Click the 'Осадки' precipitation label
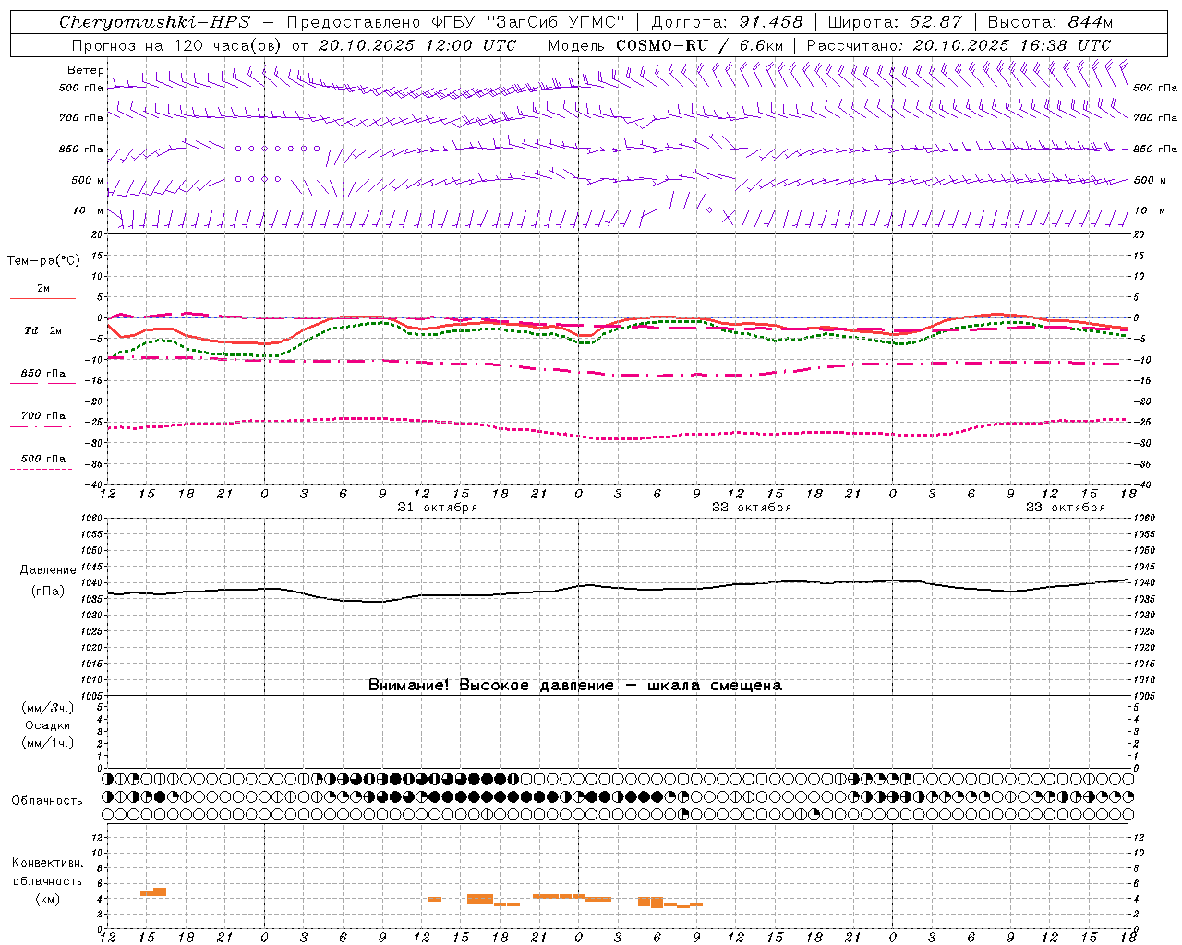 [x=47, y=725]
